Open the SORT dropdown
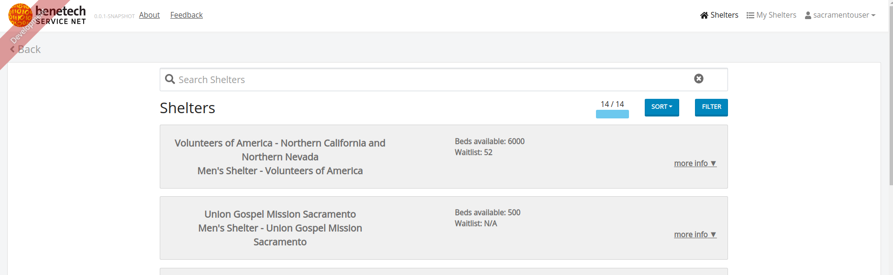Image resolution: width=893 pixels, height=275 pixels. pyautogui.click(x=661, y=107)
